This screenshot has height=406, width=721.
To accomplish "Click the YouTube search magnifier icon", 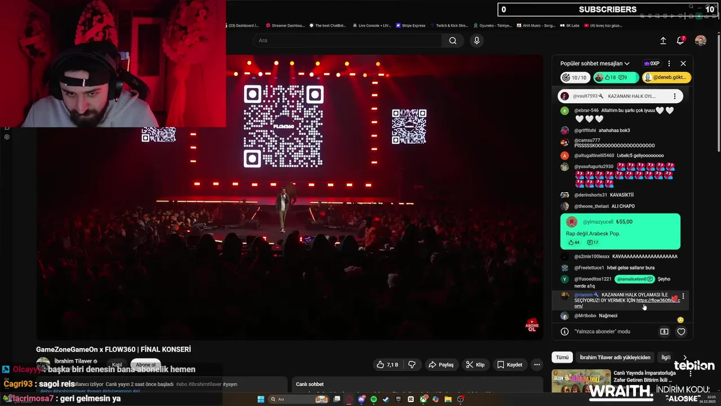I will coord(453,41).
